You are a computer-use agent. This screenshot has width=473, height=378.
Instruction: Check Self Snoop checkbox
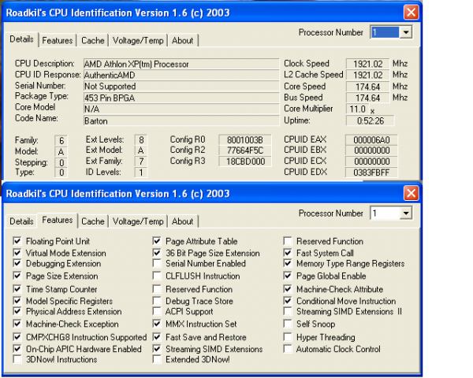[x=288, y=324]
